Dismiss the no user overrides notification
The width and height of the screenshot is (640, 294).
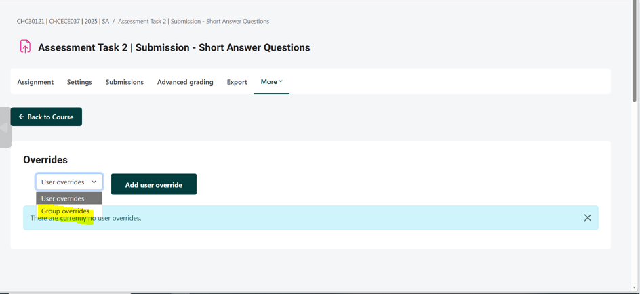587,218
